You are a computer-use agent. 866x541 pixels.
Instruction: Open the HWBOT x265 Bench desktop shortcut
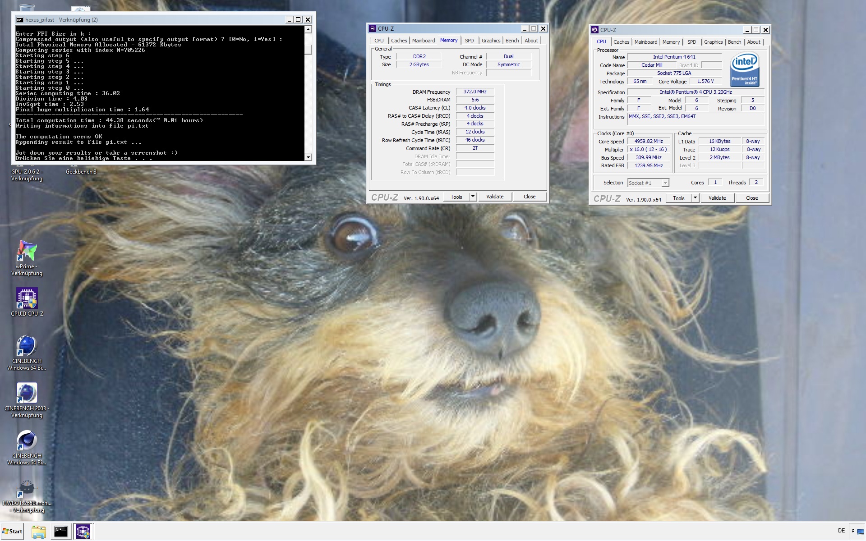click(x=27, y=496)
